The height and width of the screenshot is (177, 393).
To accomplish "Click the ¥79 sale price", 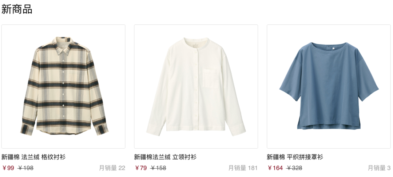I will (141, 168).
